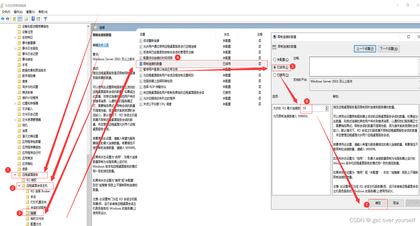Viewport: 420px width, 226px height.
Task: Select the 连接 folder in the tree
Action: 33,213
